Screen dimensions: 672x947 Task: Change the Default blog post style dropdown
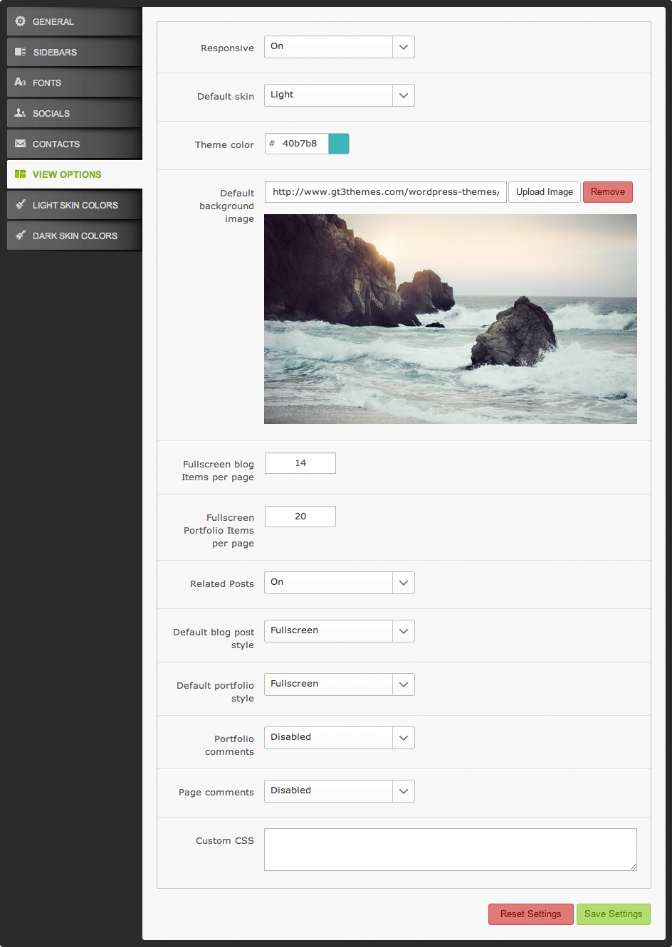[339, 631]
